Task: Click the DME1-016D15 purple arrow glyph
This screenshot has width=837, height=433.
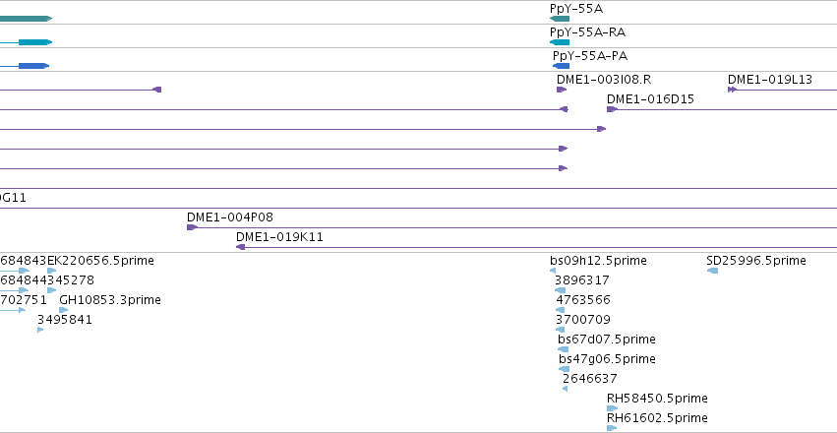Action: pos(613,109)
